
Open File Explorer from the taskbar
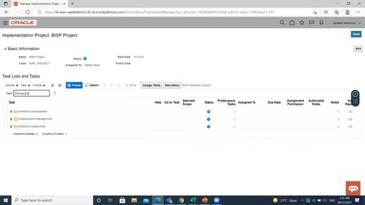point(134,200)
